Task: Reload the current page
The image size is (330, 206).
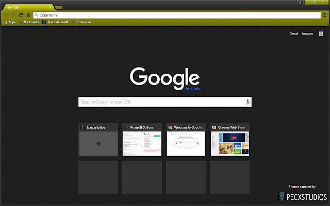Action: [x=21, y=15]
